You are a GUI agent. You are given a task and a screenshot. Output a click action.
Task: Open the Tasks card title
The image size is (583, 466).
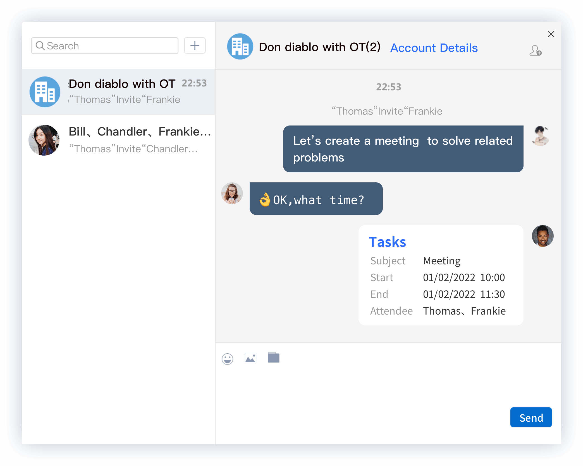(387, 242)
